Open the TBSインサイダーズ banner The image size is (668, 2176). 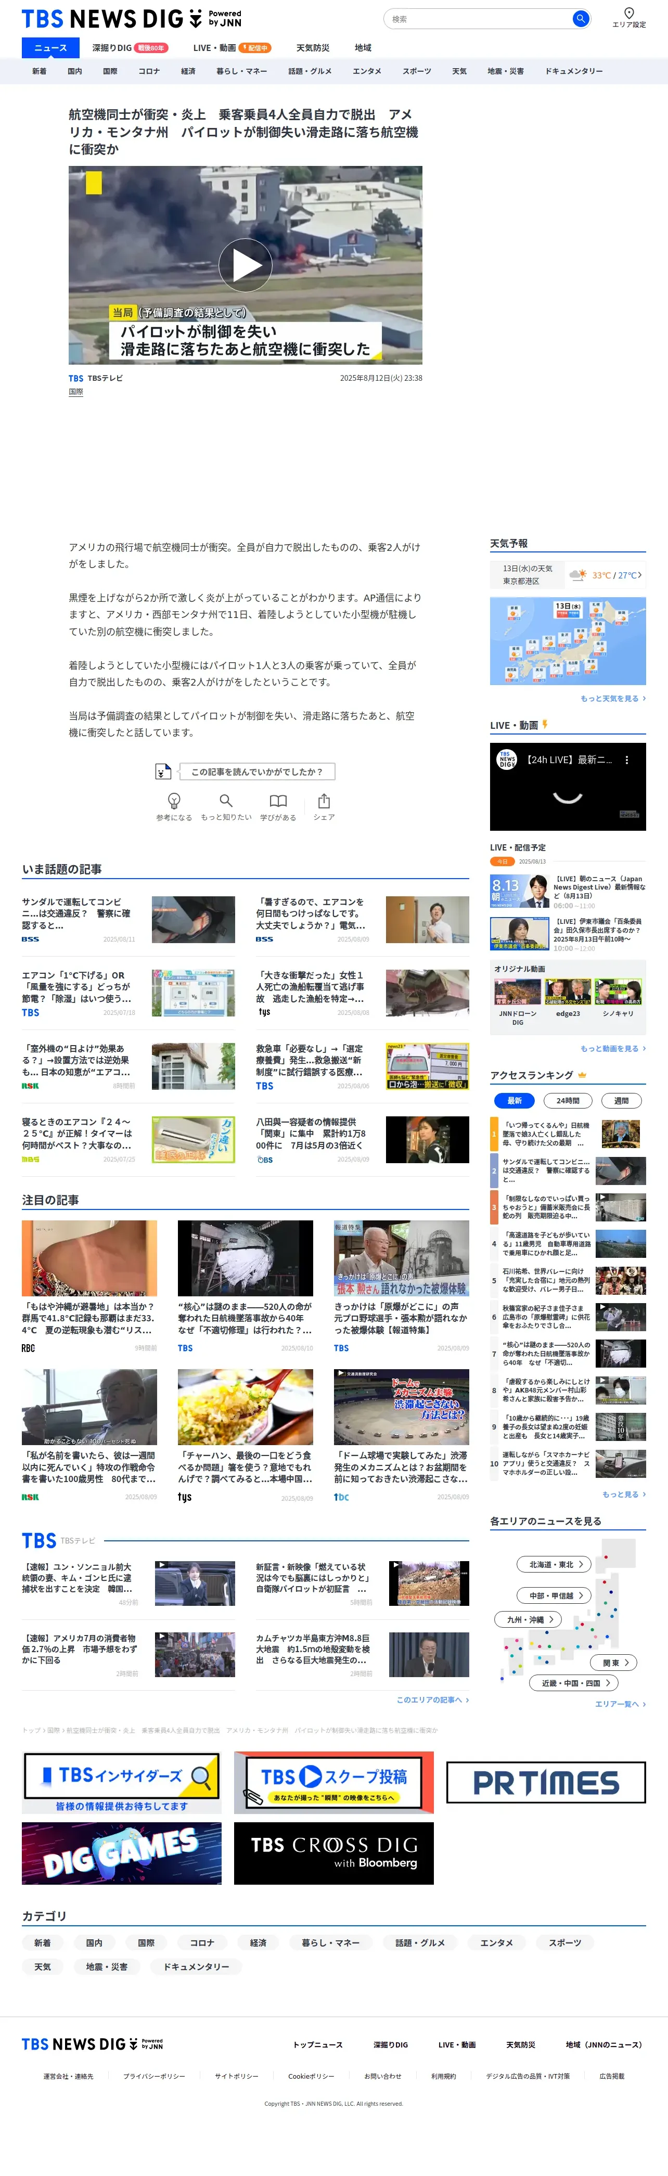click(x=122, y=1782)
